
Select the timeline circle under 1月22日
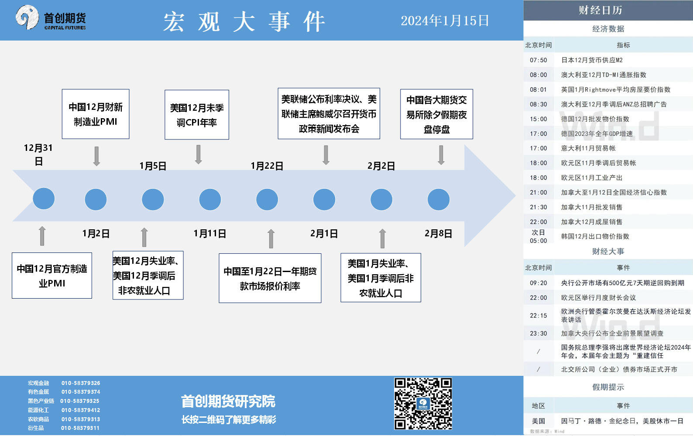tap(267, 199)
